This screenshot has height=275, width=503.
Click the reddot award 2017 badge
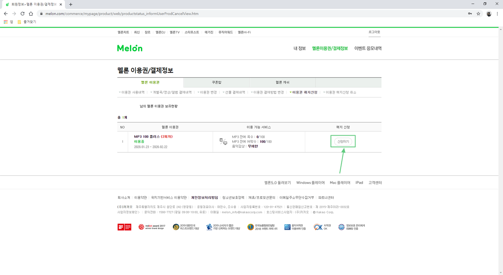coord(152,227)
